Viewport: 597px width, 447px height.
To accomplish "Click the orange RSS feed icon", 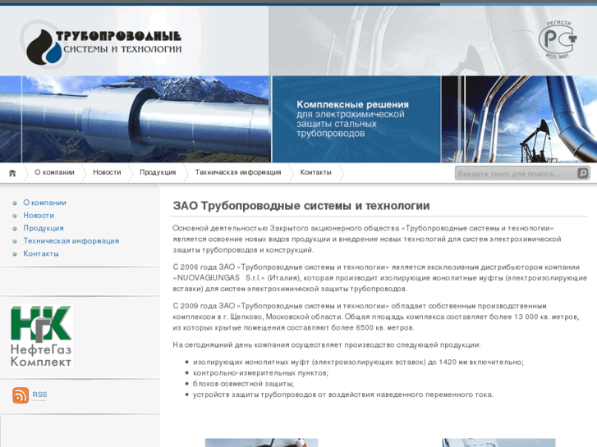I will [x=21, y=395].
